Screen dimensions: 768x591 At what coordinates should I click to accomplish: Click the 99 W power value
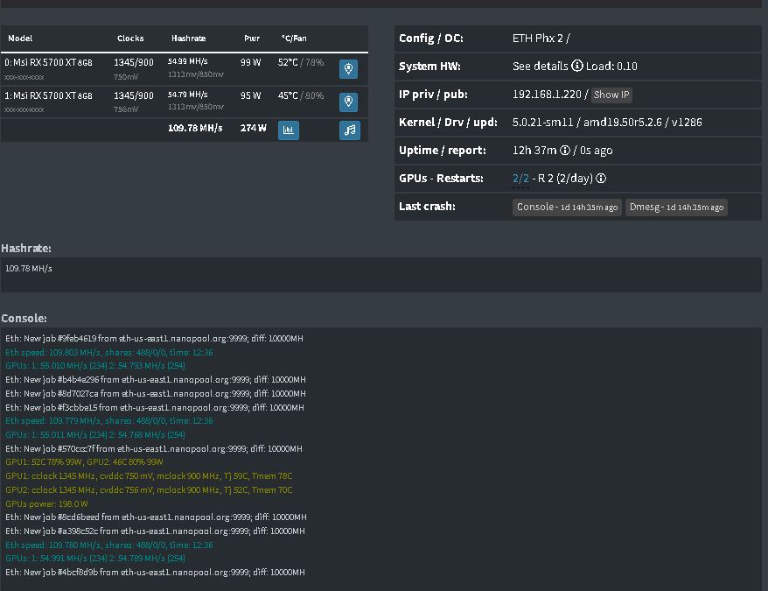250,63
